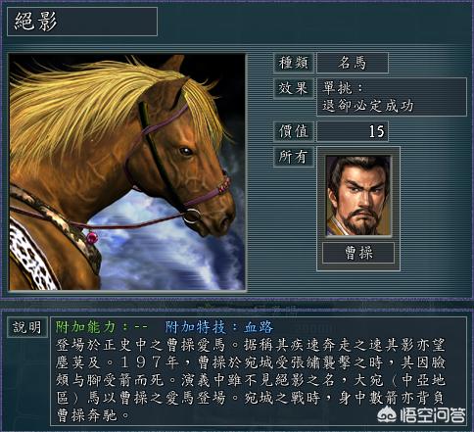Click the 效果 label

(294, 88)
